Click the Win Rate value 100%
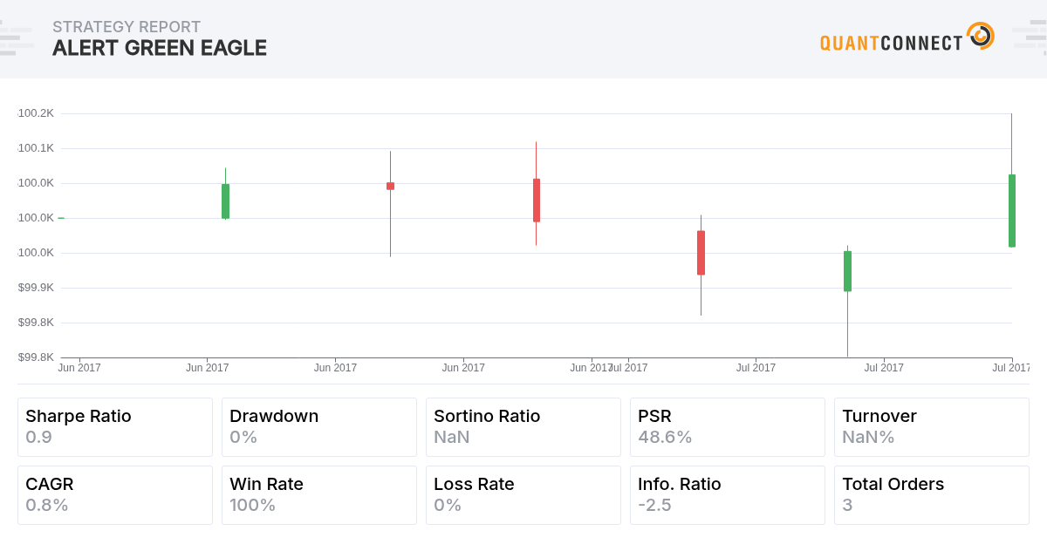Viewport: 1047px width, 551px height. tap(252, 505)
